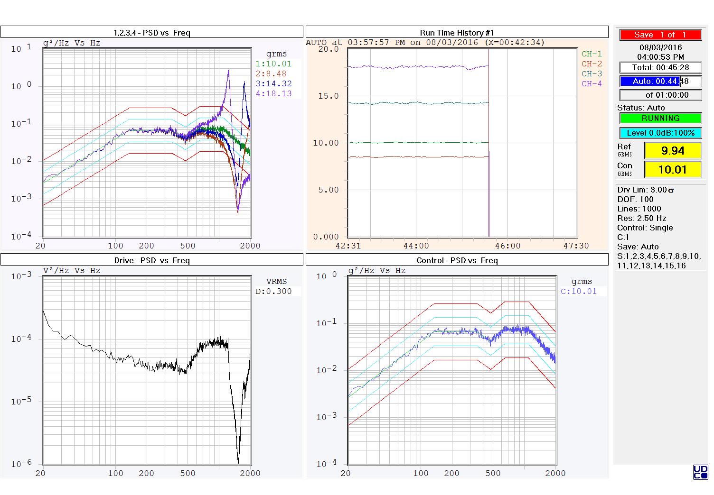
Task: Click the red Save 1 of 1 button
Action: tap(660, 35)
